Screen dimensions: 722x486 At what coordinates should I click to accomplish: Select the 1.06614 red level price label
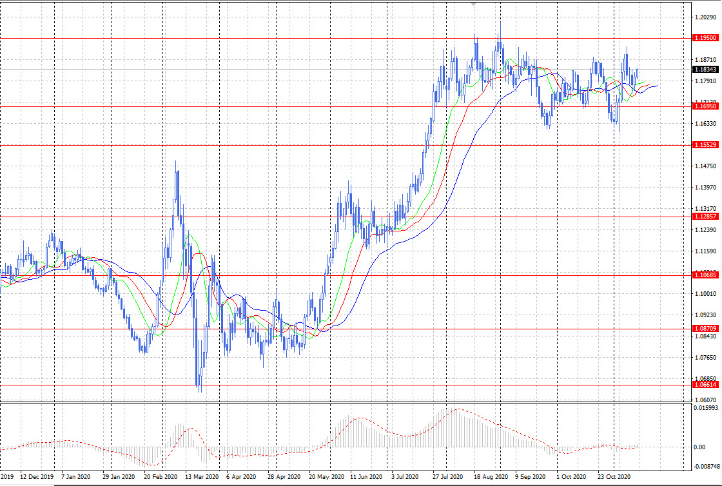click(705, 385)
